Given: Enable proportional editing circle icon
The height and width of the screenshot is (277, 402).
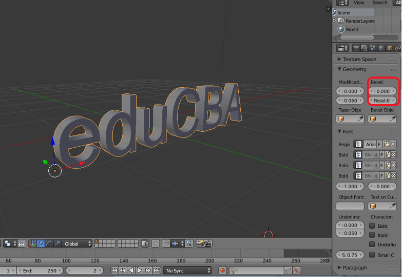Looking at the screenshot, I should [x=156, y=244].
